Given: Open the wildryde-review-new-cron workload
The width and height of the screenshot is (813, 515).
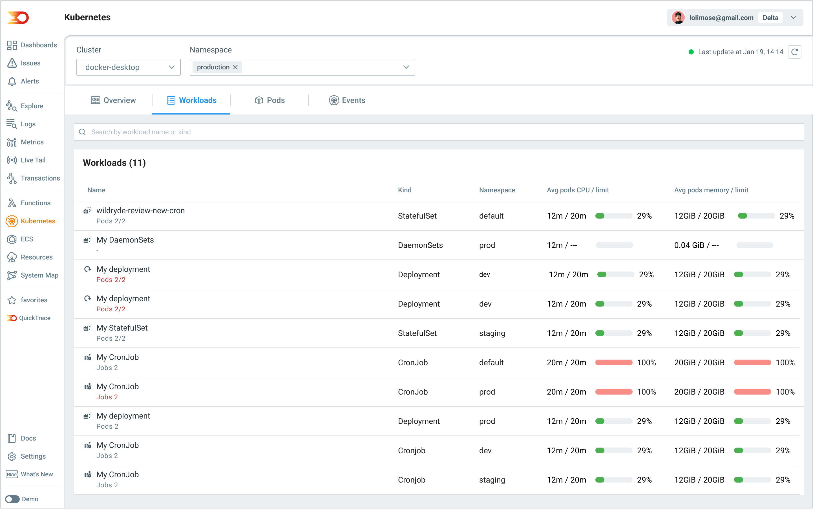Looking at the screenshot, I should click(x=140, y=211).
